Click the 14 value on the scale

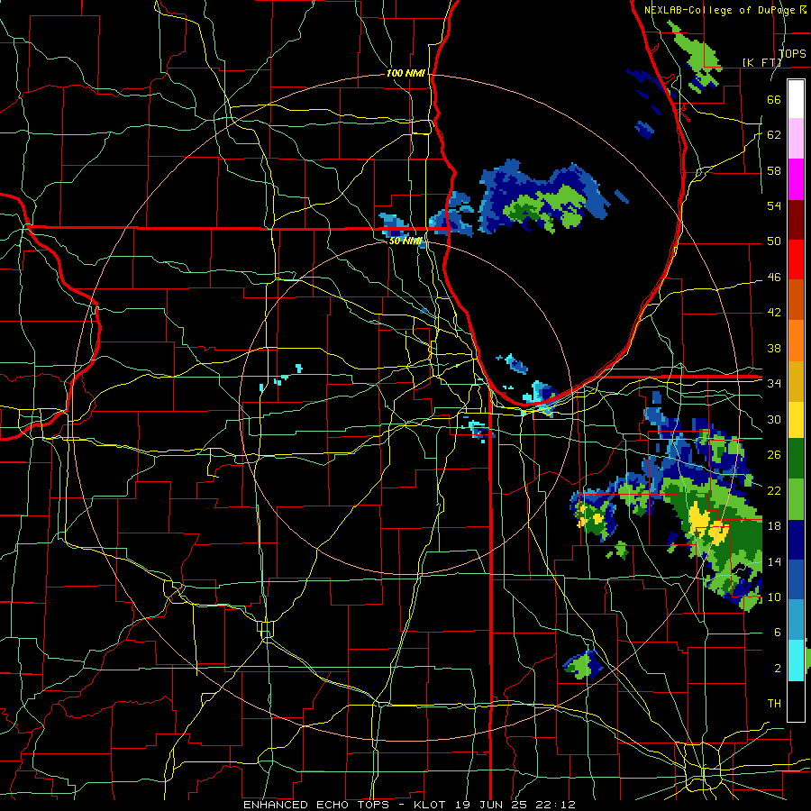(x=774, y=561)
